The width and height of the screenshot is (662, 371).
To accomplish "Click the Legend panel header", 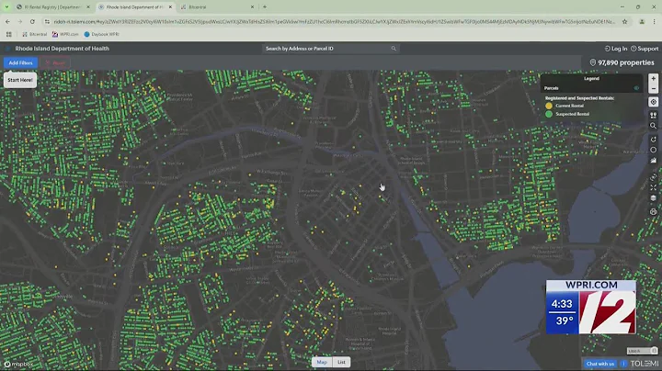I will pyautogui.click(x=591, y=78).
